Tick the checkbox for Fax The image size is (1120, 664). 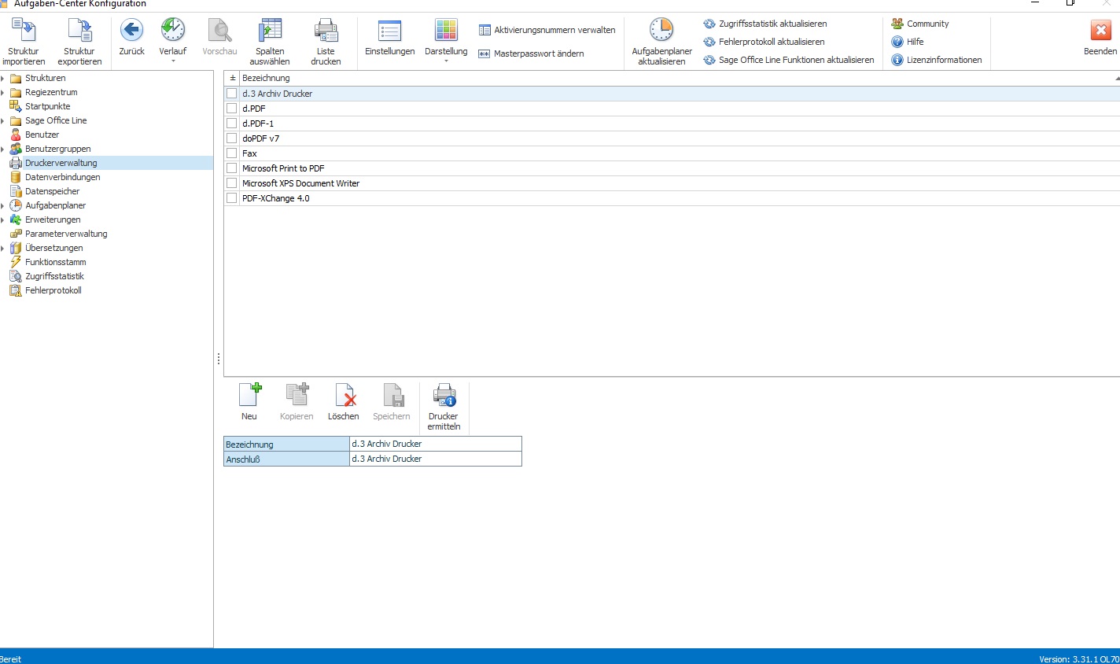[x=232, y=153]
